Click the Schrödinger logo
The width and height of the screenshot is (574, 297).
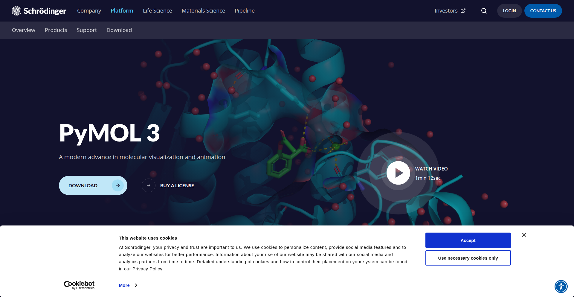click(x=39, y=11)
